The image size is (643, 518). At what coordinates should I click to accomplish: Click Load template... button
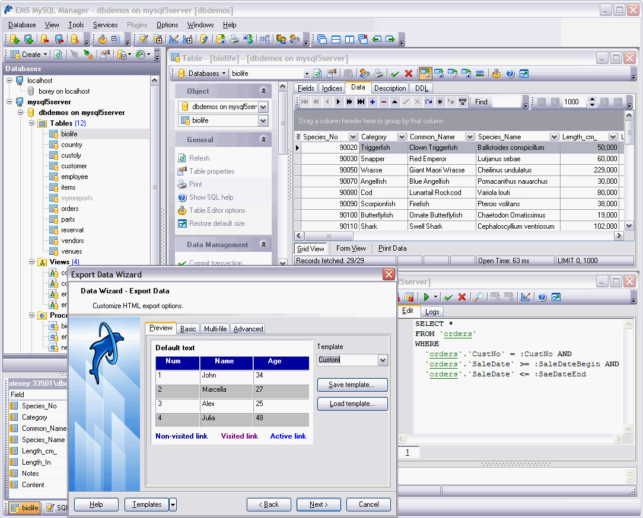352,404
